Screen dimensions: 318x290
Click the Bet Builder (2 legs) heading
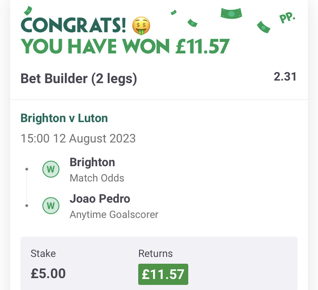coord(79,79)
